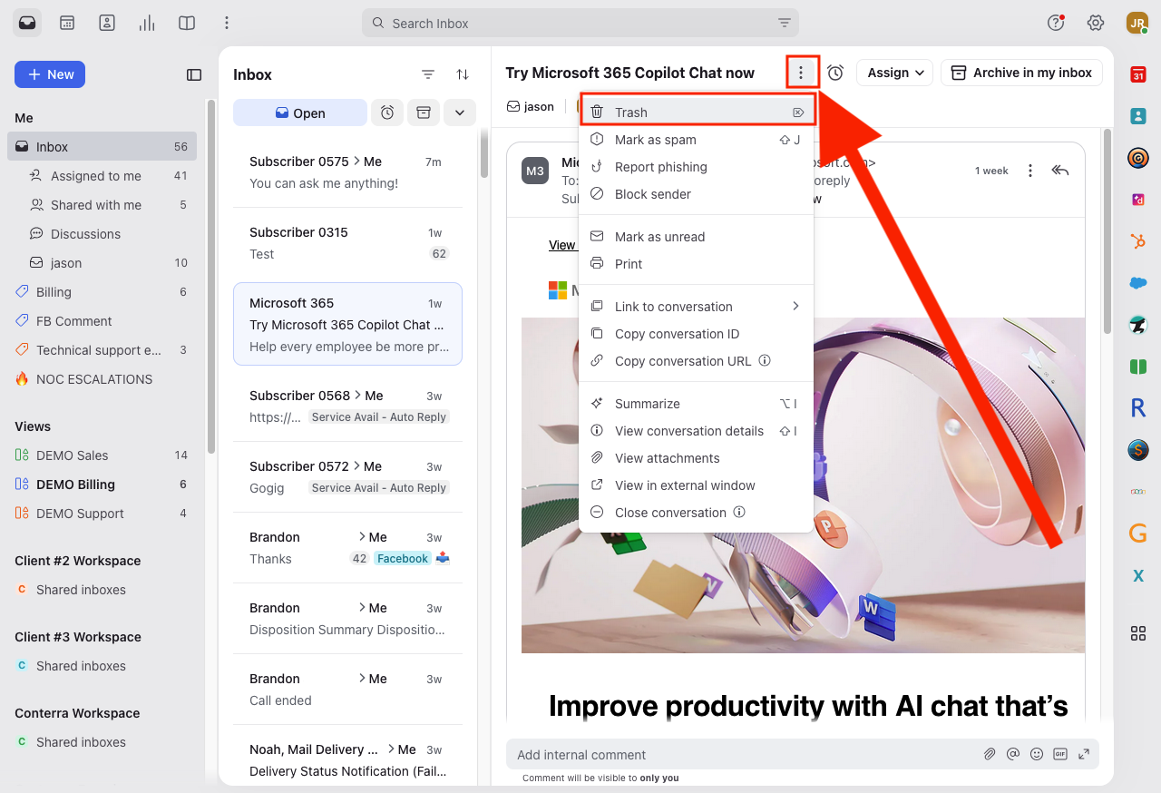The height and width of the screenshot is (793, 1161).
Task: Open search filter options icon
Action: click(785, 23)
